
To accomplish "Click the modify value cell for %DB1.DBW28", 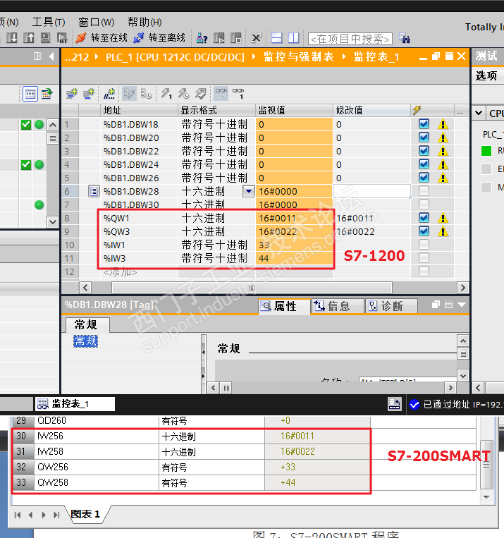I will [x=371, y=191].
